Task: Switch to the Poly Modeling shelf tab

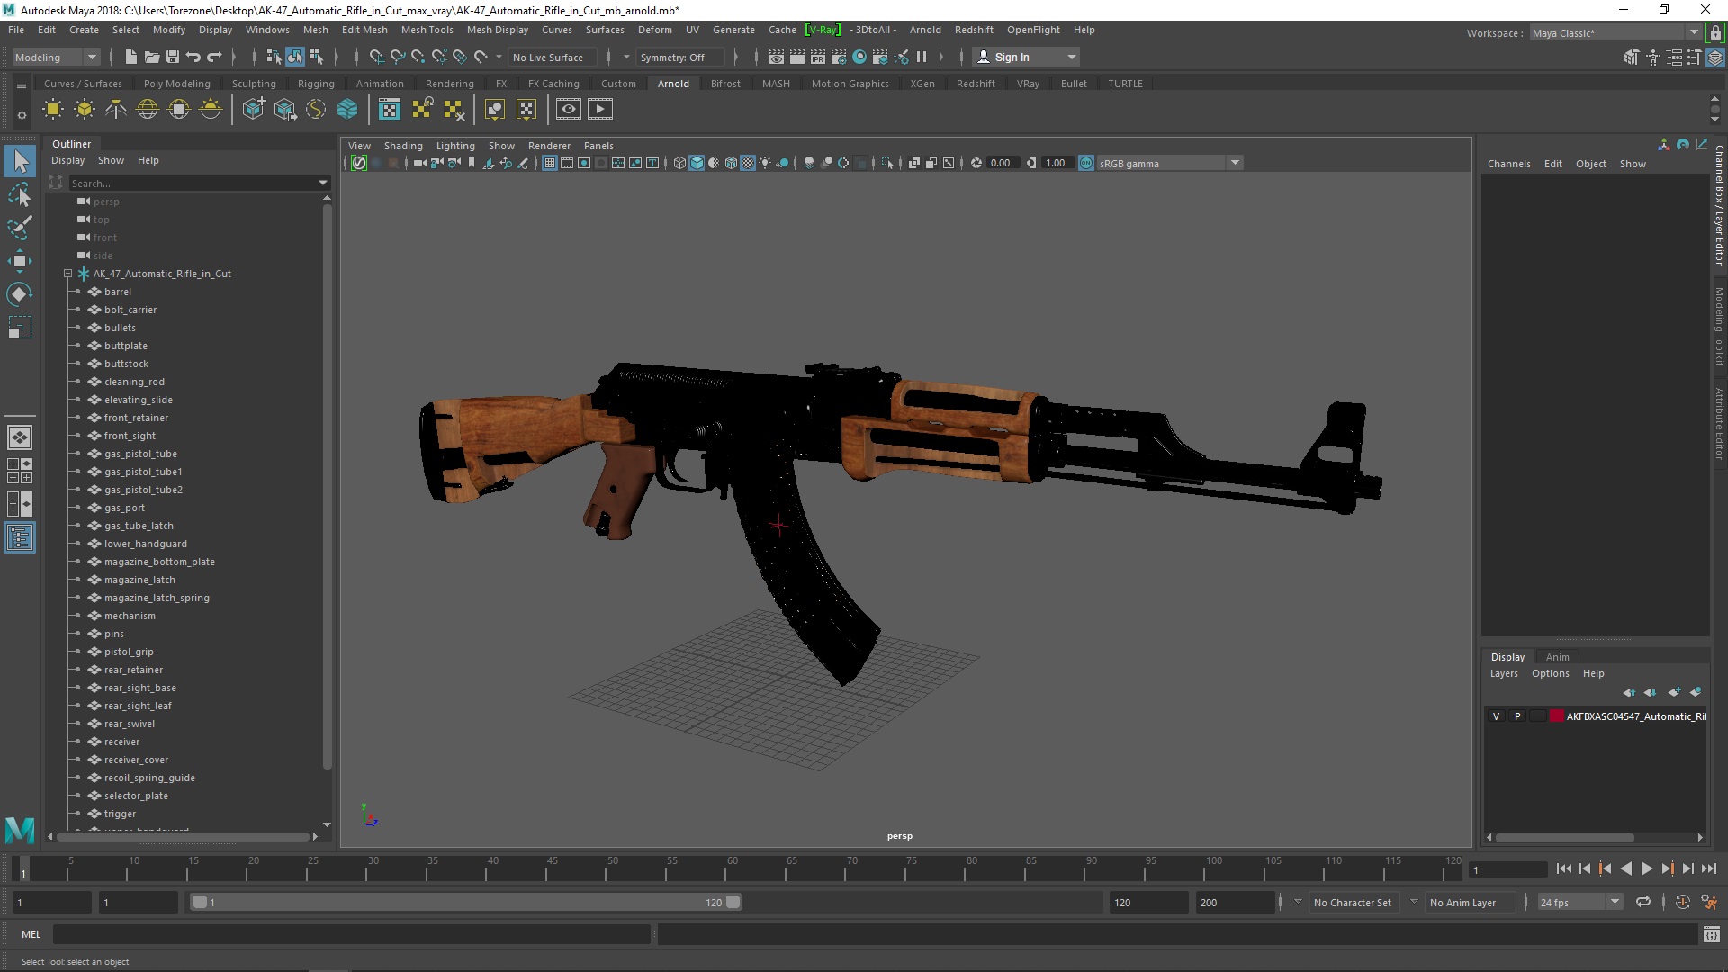Action: [x=176, y=84]
